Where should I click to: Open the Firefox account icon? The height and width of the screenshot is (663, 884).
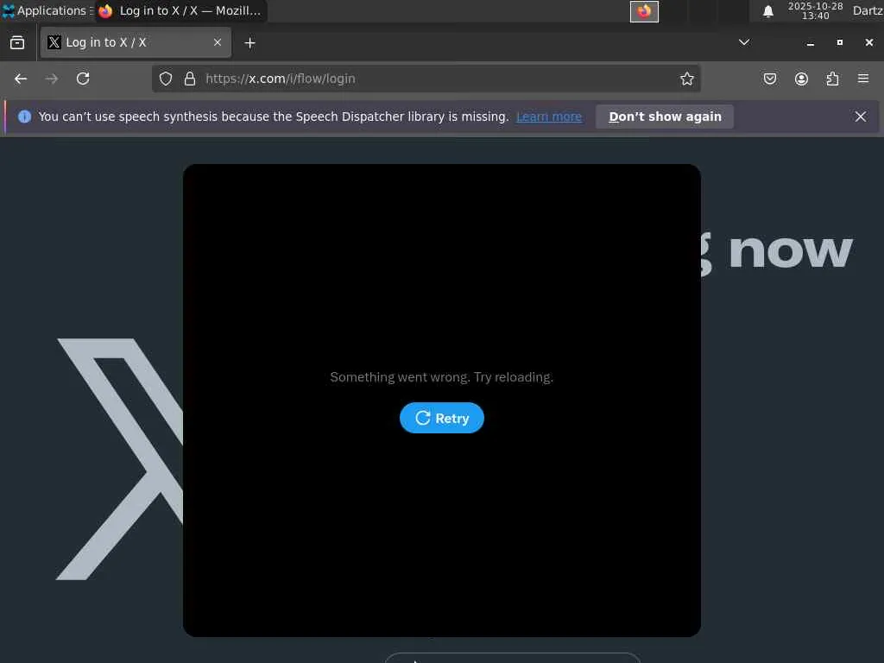[x=801, y=79]
